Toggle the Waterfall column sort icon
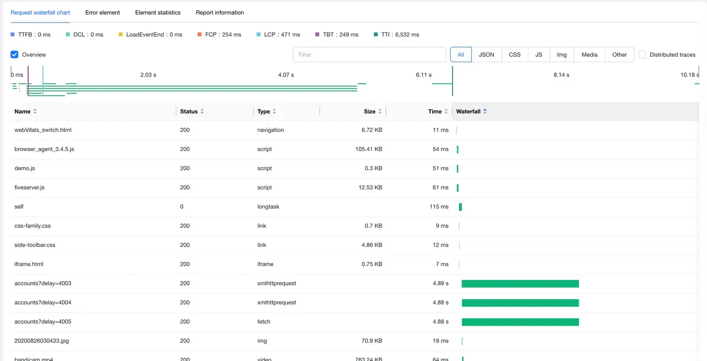 [485, 112]
